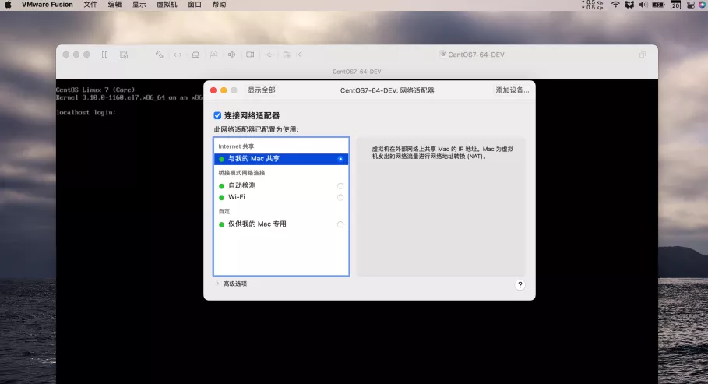The height and width of the screenshot is (384, 708).
Task: Select the 自动检测 bridged network radio button
Action: [x=340, y=186]
